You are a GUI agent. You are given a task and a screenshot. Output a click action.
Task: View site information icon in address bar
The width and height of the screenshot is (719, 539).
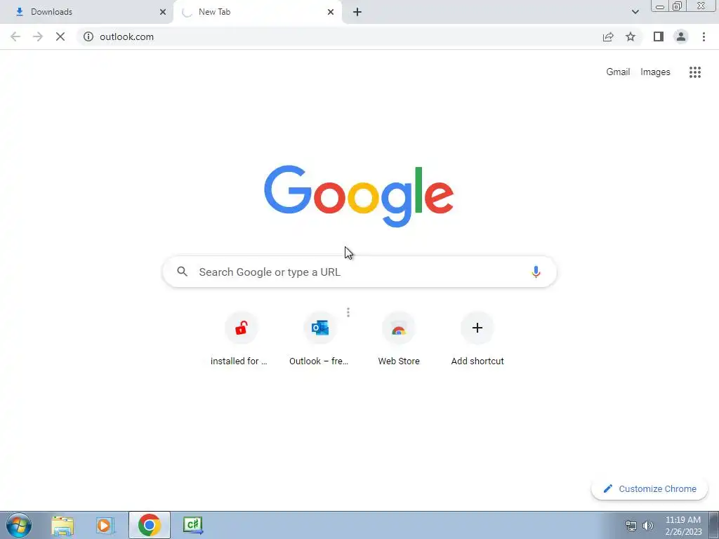[x=88, y=36]
